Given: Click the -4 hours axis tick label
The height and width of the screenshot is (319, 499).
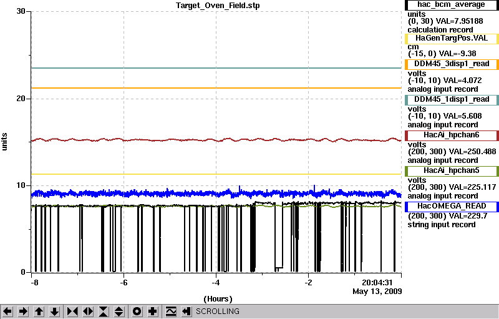Looking at the screenshot, I should [x=216, y=283].
